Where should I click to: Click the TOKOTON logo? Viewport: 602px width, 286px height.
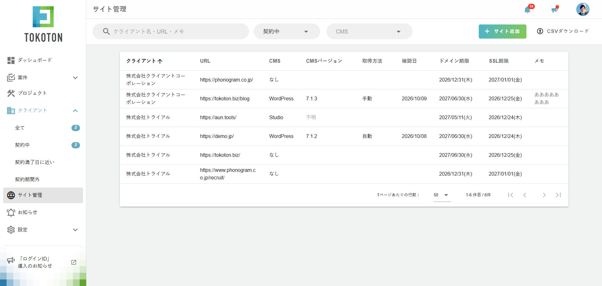(43, 24)
